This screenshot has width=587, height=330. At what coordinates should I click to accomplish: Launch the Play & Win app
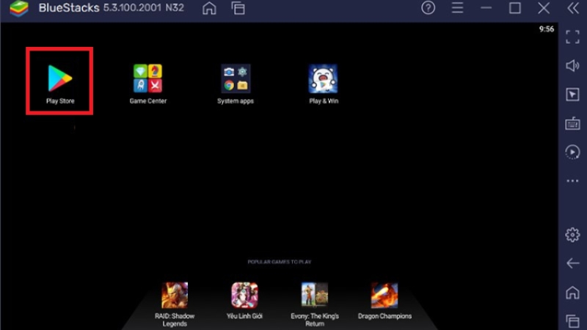click(x=323, y=78)
